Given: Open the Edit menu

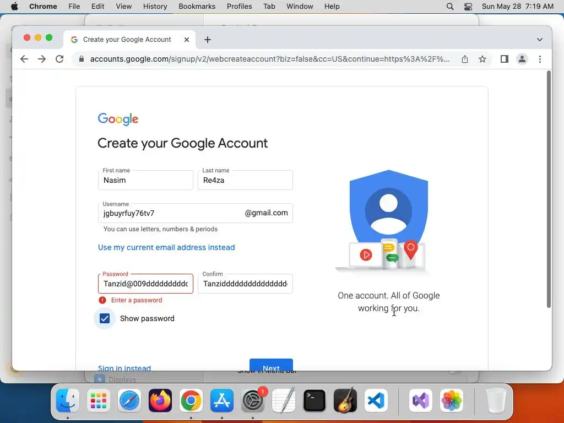Looking at the screenshot, I should tap(97, 7).
